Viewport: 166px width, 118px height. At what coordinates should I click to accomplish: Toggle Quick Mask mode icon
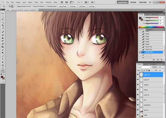(3, 81)
